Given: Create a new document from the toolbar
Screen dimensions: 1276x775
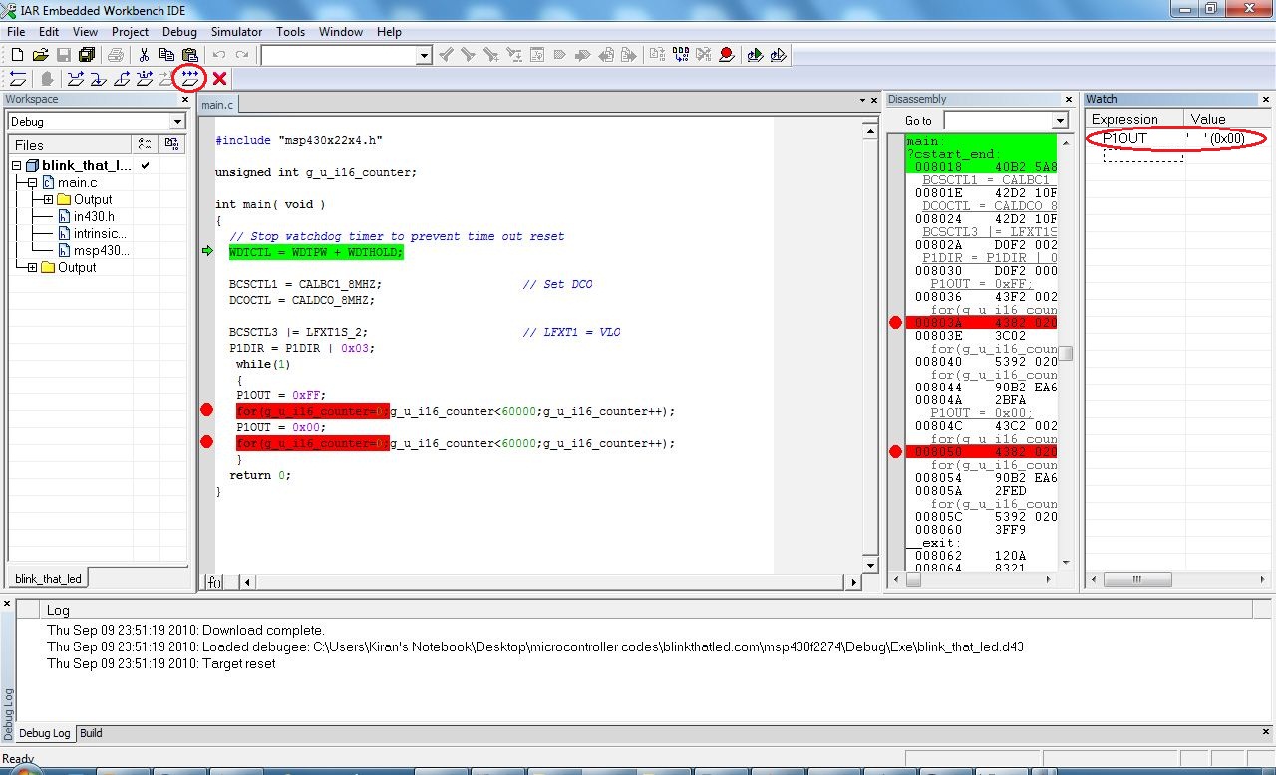Looking at the screenshot, I should [x=17, y=55].
